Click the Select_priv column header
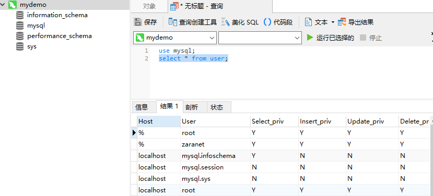The width and height of the screenshot is (433, 196). tap(275, 121)
